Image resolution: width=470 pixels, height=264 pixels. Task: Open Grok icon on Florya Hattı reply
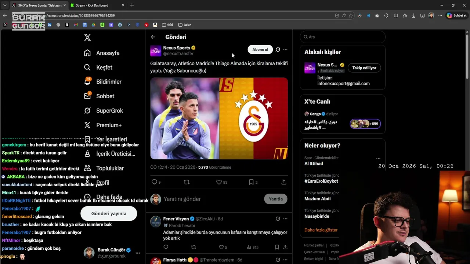point(278,260)
